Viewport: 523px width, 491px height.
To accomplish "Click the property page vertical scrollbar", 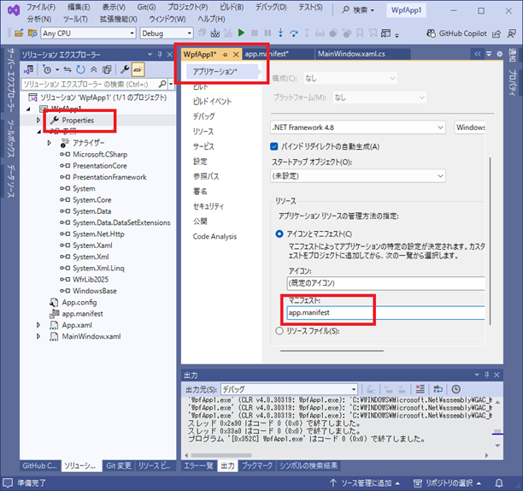I will 490,240.
